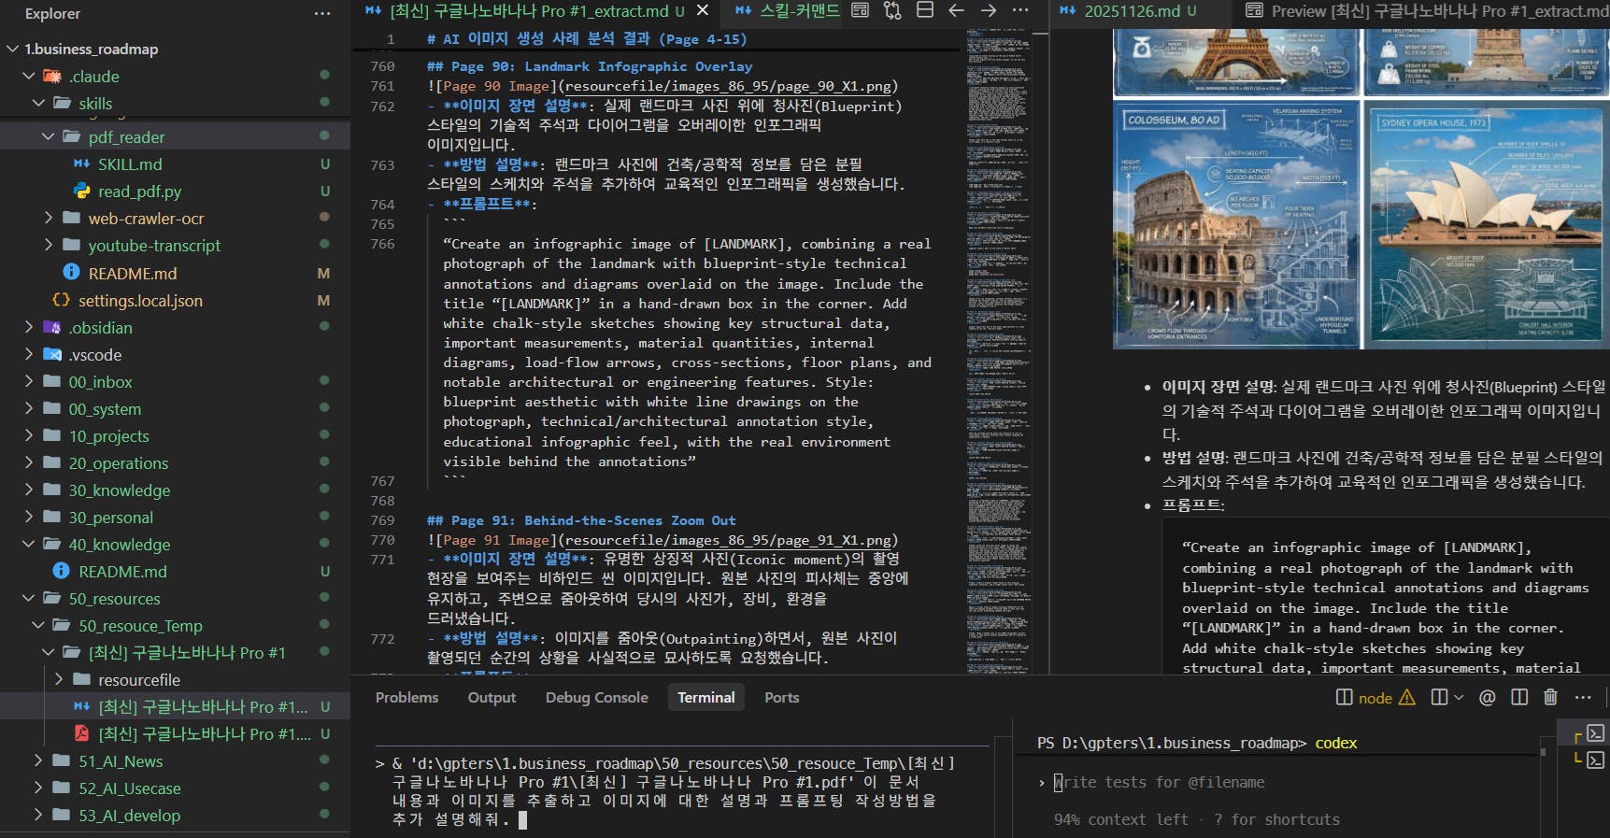Expand the 30_knowledge folder
1610x838 pixels.
point(29,490)
